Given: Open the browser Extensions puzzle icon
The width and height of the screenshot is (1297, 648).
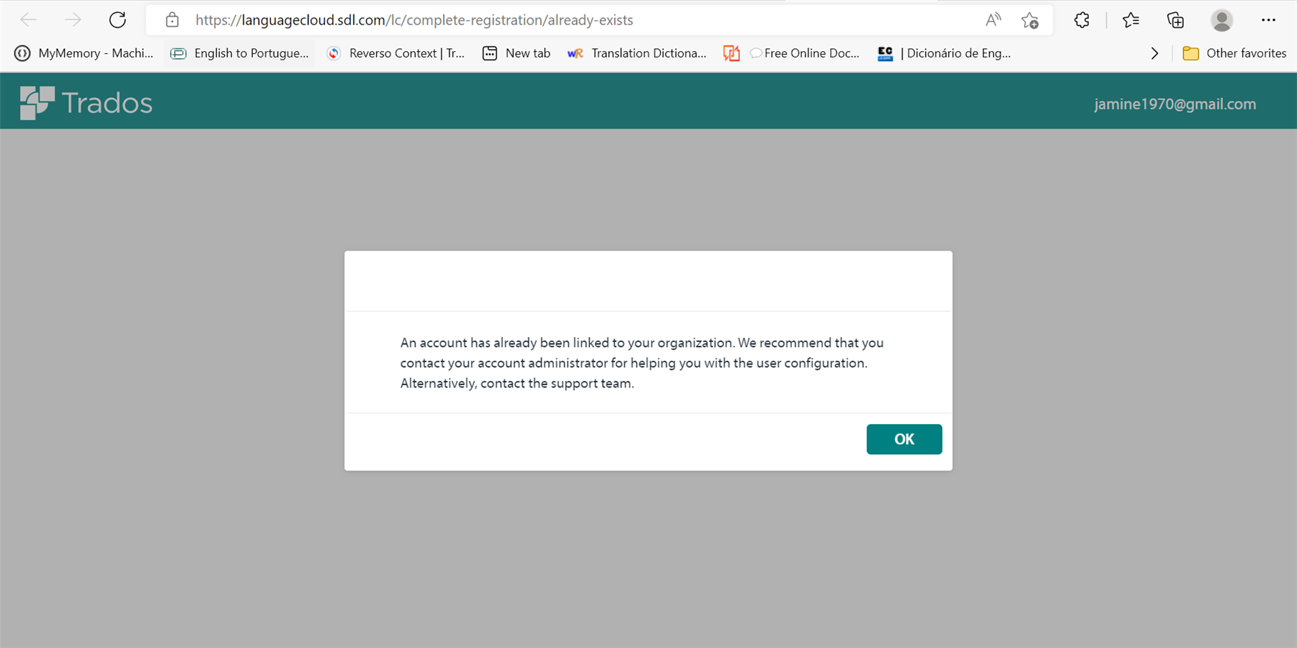Looking at the screenshot, I should click(1081, 19).
